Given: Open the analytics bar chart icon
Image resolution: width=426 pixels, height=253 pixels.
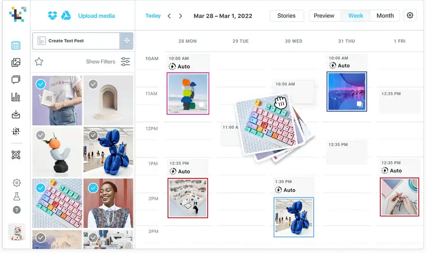Looking at the screenshot, I should coord(16,97).
